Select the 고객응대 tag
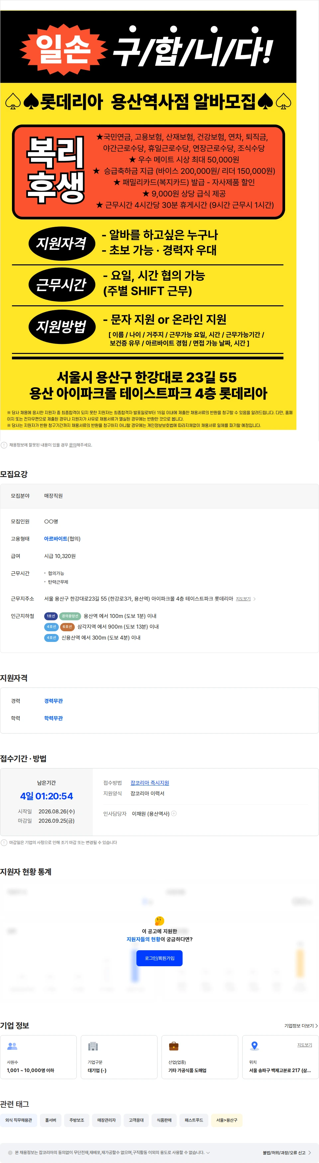 (136, 1120)
